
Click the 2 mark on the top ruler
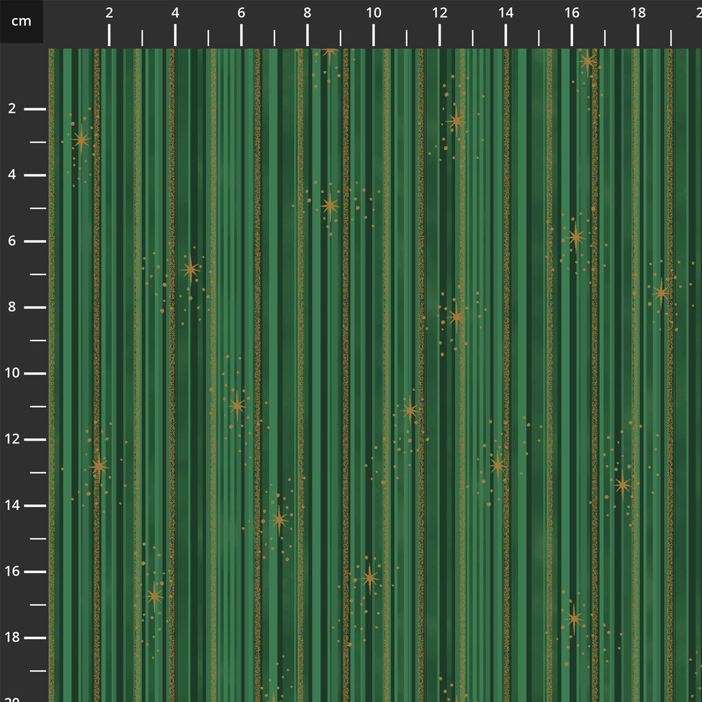pyautogui.click(x=109, y=13)
